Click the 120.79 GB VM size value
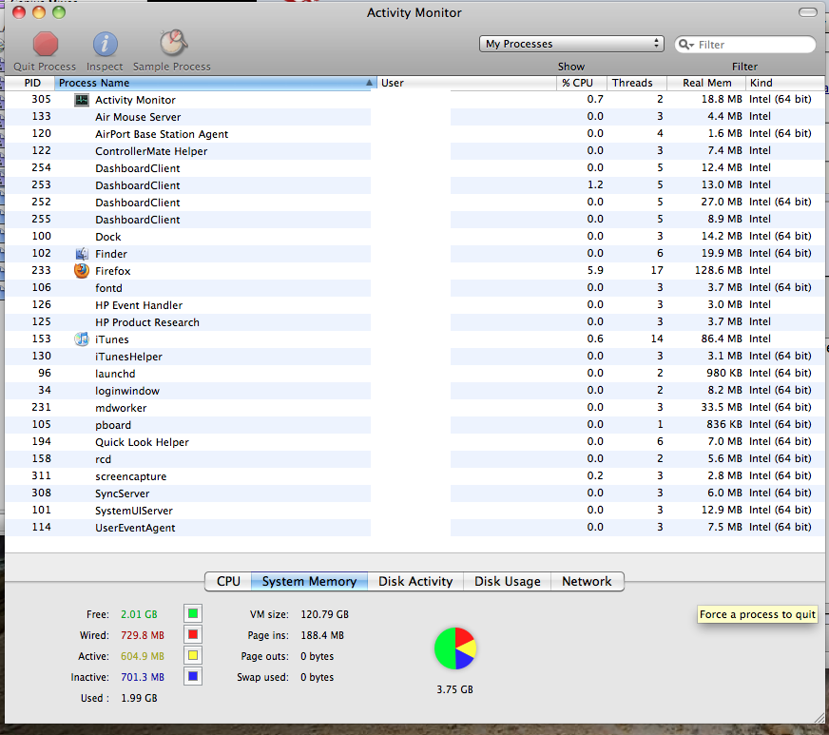Image resolution: width=829 pixels, height=735 pixels. 324,614
